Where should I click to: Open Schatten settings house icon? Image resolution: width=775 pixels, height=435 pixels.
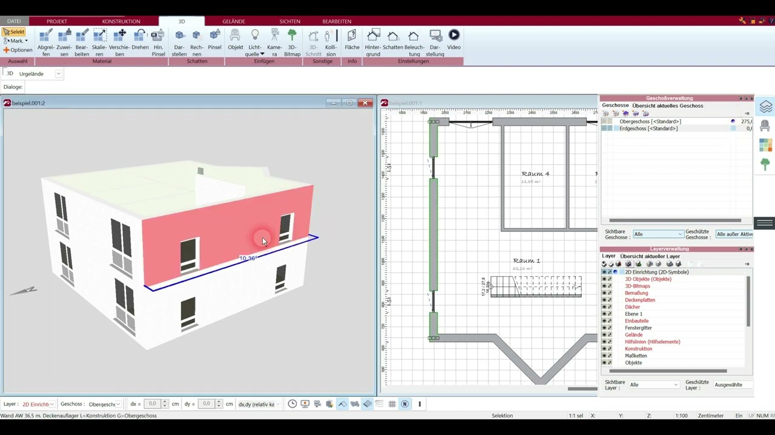click(x=393, y=40)
